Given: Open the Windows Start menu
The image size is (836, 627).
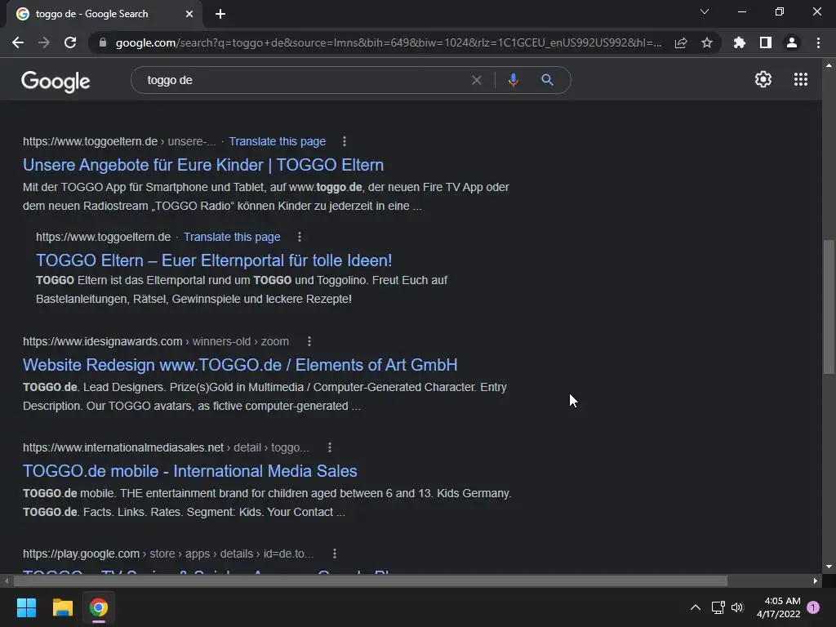Looking at the screenshot, I should point(26,607).
